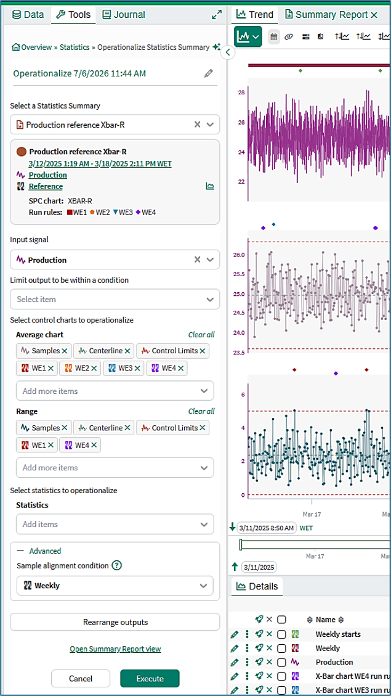
Task: Click the pencil icon to rename Operationalize
Action: (x=208, y=74)
